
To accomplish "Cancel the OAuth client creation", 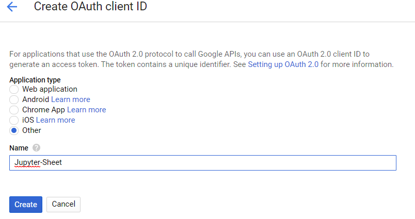I will pos(63,204).
